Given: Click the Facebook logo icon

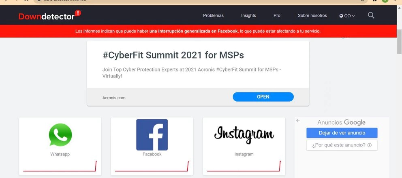Looking at the screenshot, I should pos(152,134).
